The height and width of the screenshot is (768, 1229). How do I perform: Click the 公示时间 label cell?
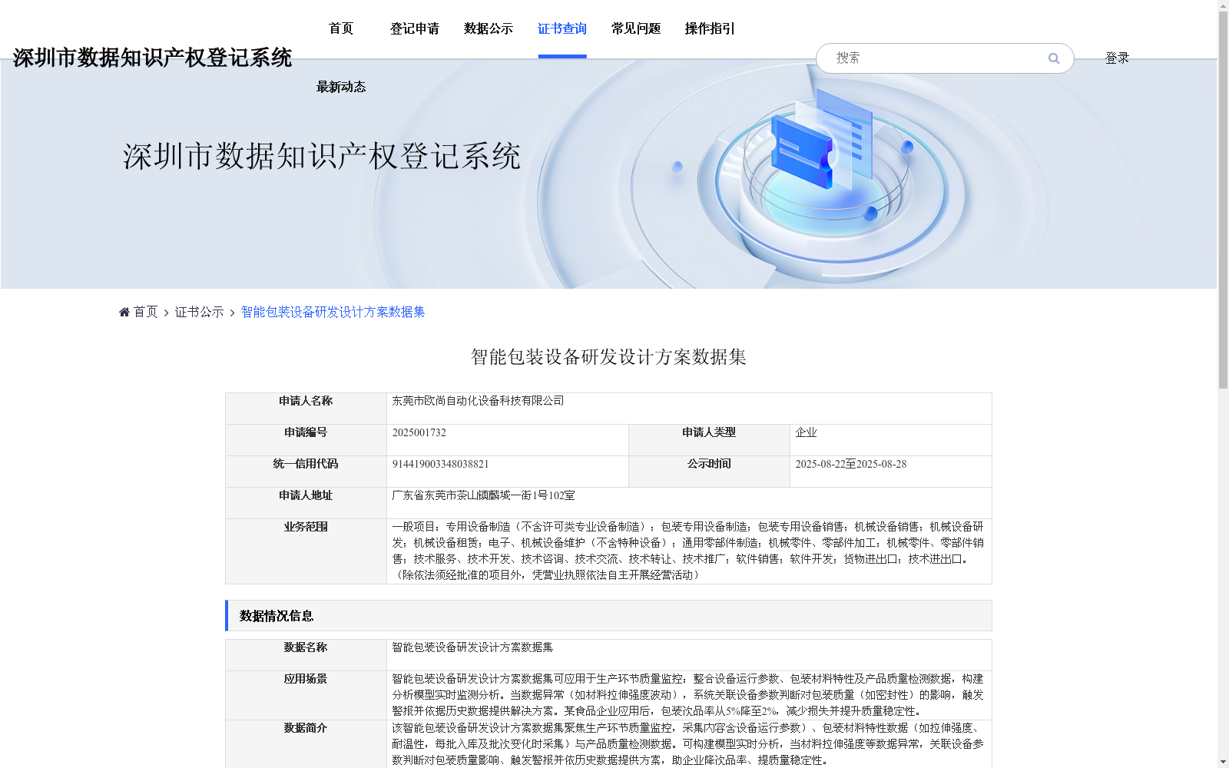709,472
